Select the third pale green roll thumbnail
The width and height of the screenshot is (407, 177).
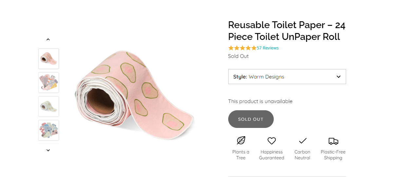coord(49,106)
